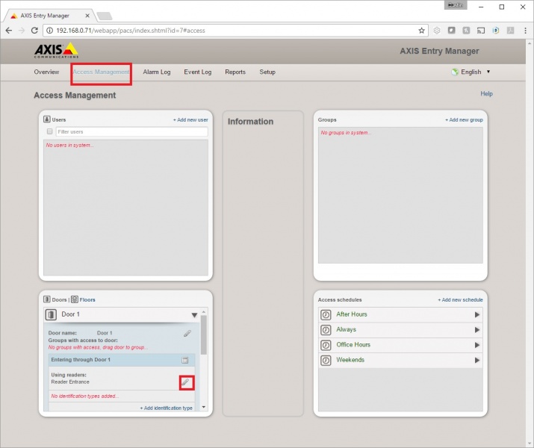
Task: Click the Floors icon beside Doors
Action: coord(75,299)
